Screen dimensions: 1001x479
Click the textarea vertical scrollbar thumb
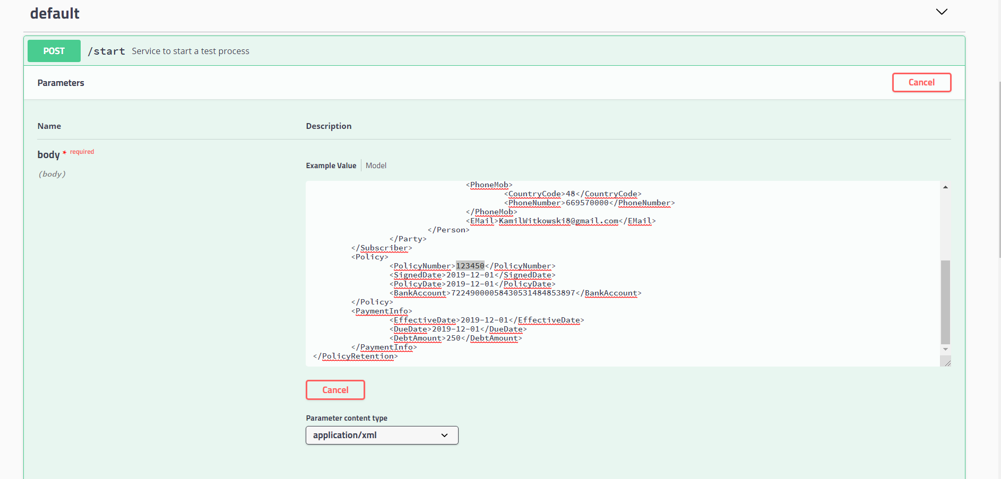945,302
